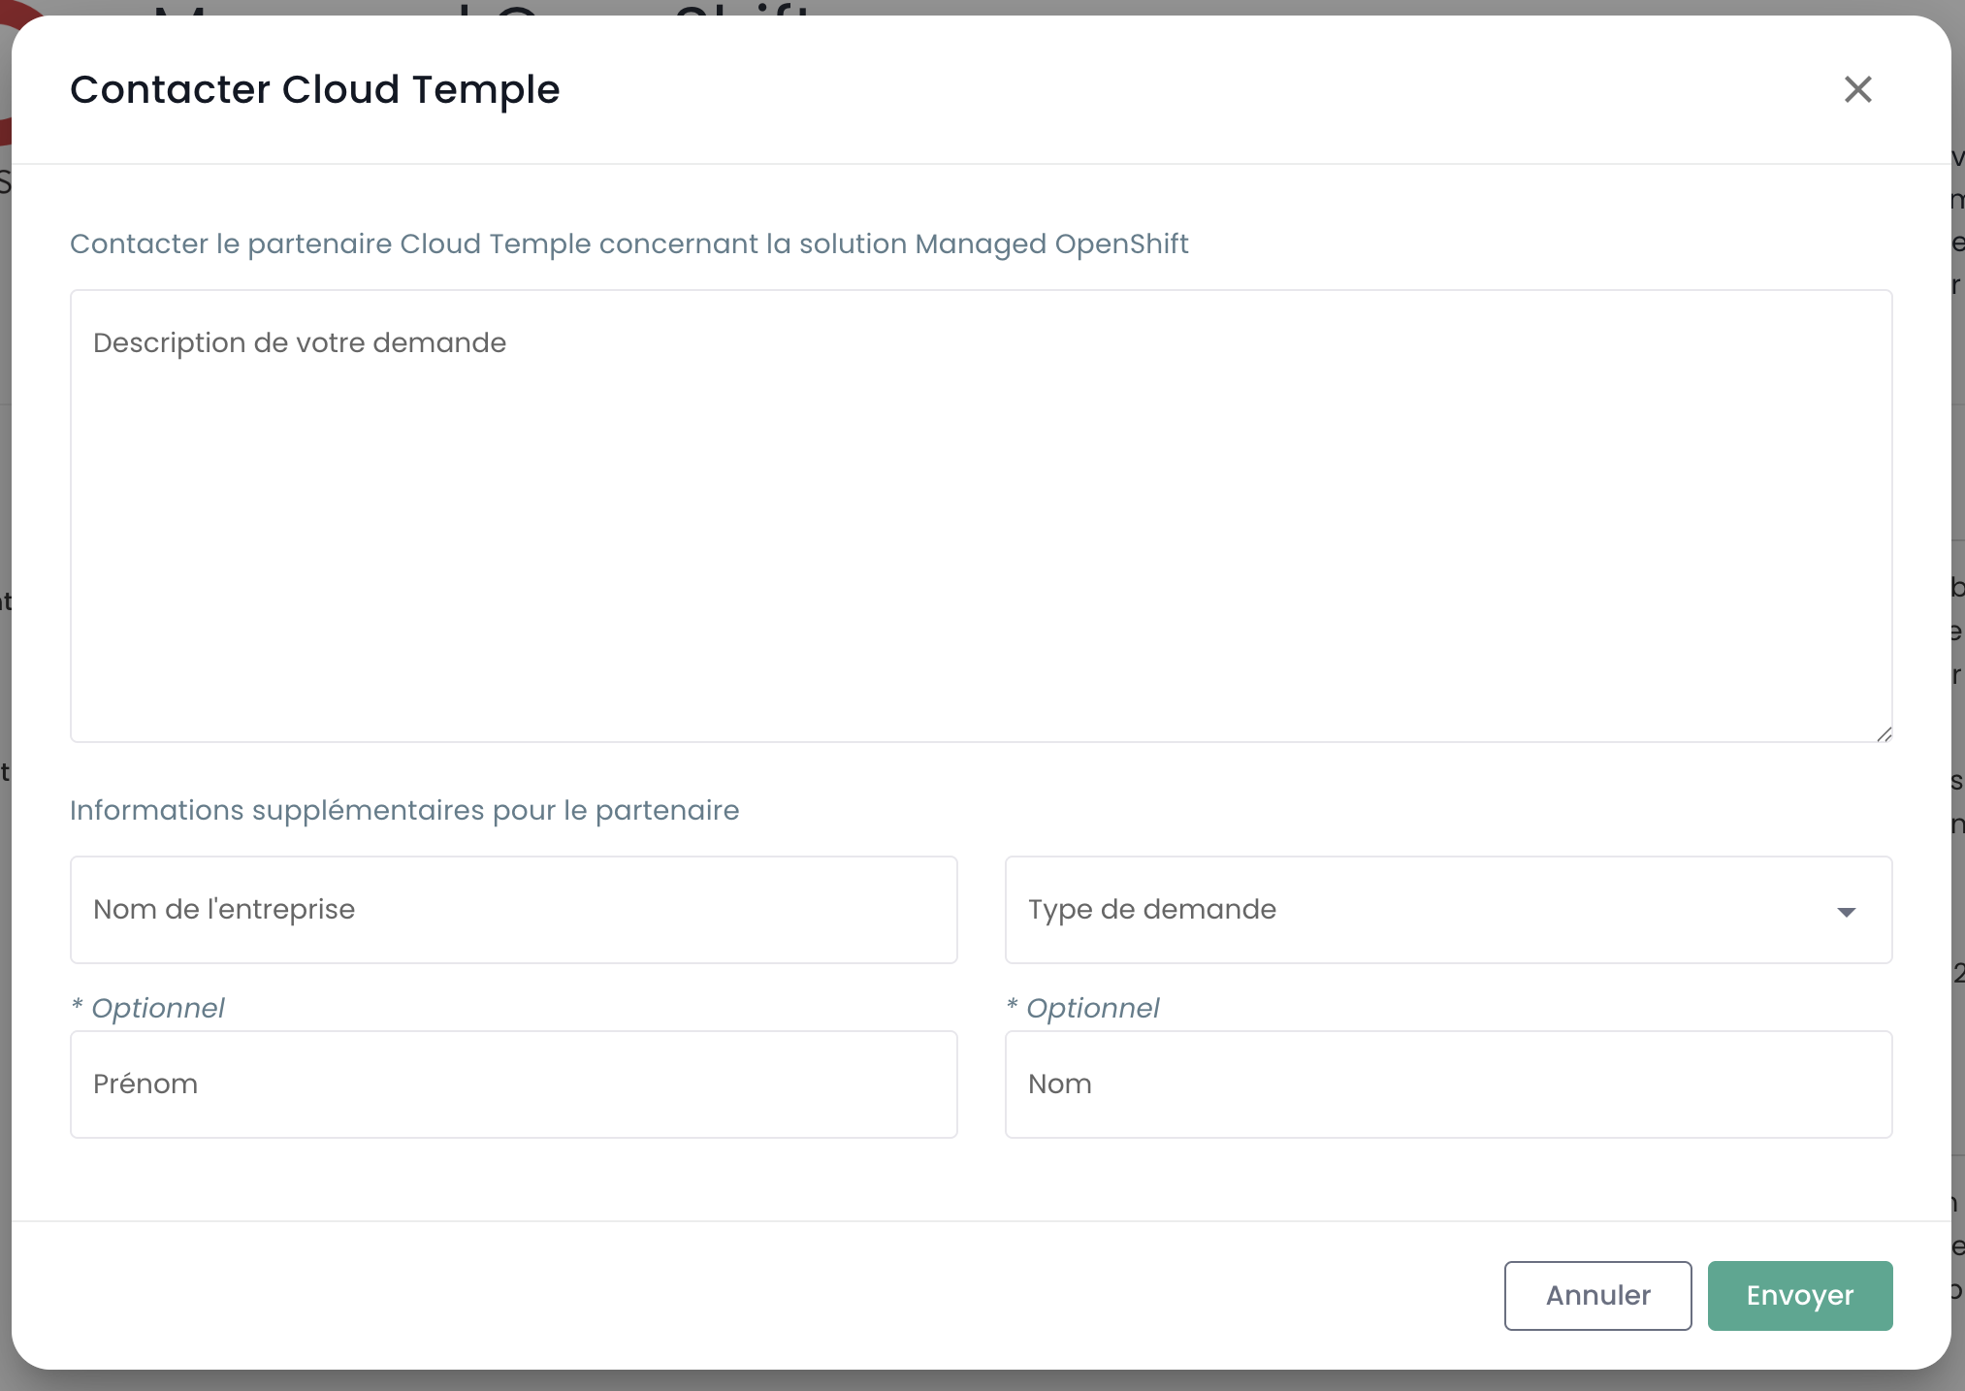Select the Nom input field
Screen dimensions: 1965x1391
coord(1447,1084)
